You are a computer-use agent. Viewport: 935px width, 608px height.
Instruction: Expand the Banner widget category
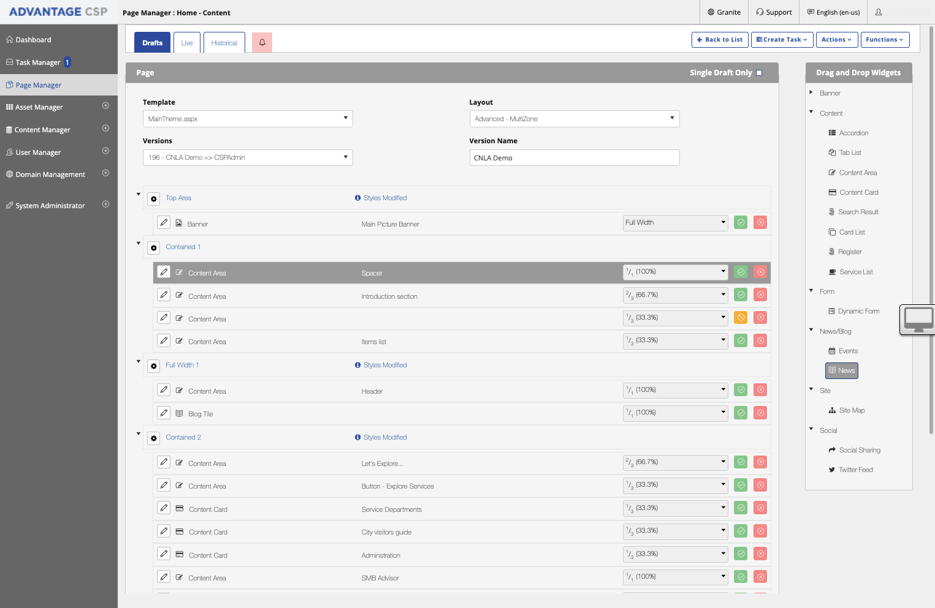[811, 92]
